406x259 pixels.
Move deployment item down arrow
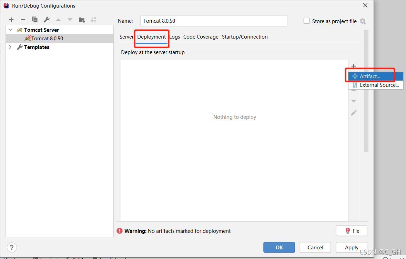click(x=354, y=101)
